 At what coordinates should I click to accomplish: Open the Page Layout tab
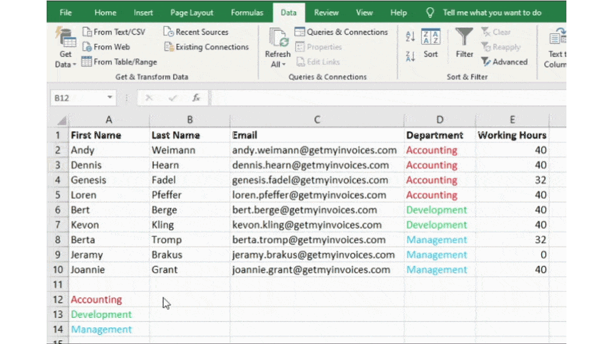pyautogui.click(x=192, y=12)
